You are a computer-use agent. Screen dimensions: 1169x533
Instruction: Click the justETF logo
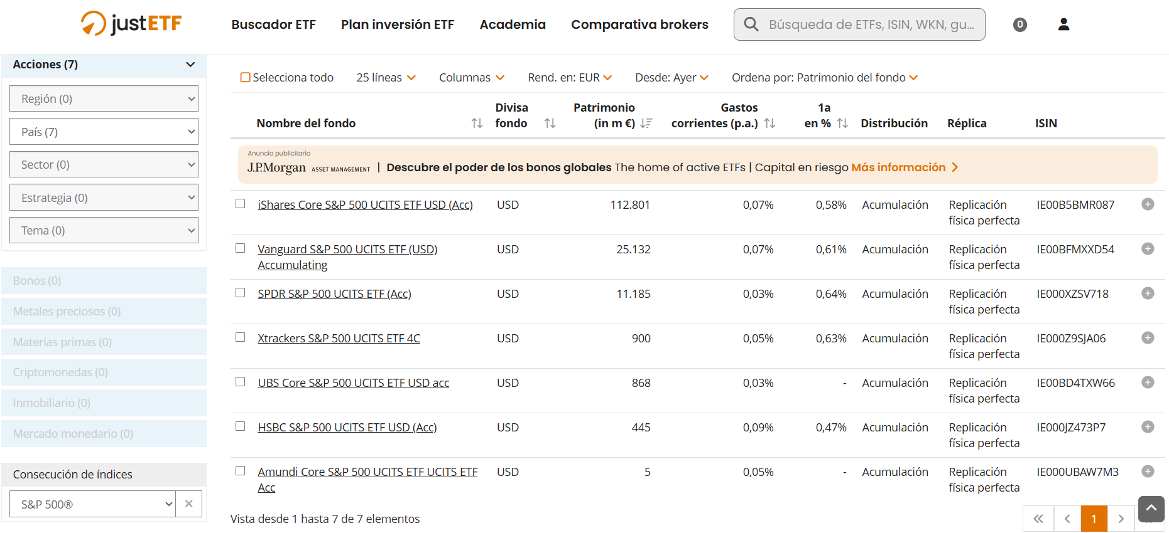[131, 24]
